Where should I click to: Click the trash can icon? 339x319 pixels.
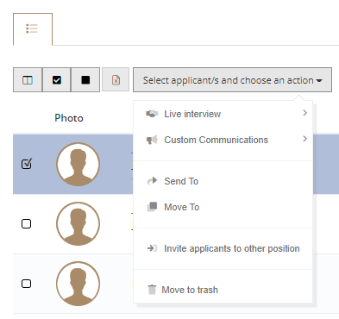[152, 290]
